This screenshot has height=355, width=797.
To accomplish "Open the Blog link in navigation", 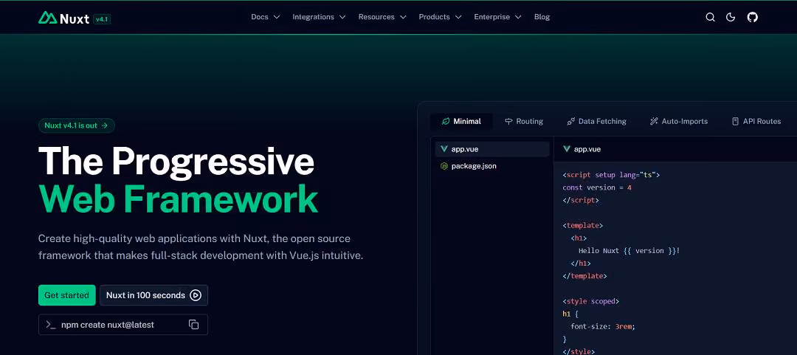I will [x=542, y=17].
